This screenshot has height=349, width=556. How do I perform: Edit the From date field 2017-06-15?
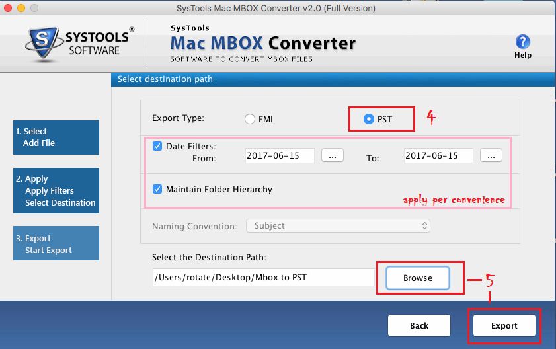(280, 156)
